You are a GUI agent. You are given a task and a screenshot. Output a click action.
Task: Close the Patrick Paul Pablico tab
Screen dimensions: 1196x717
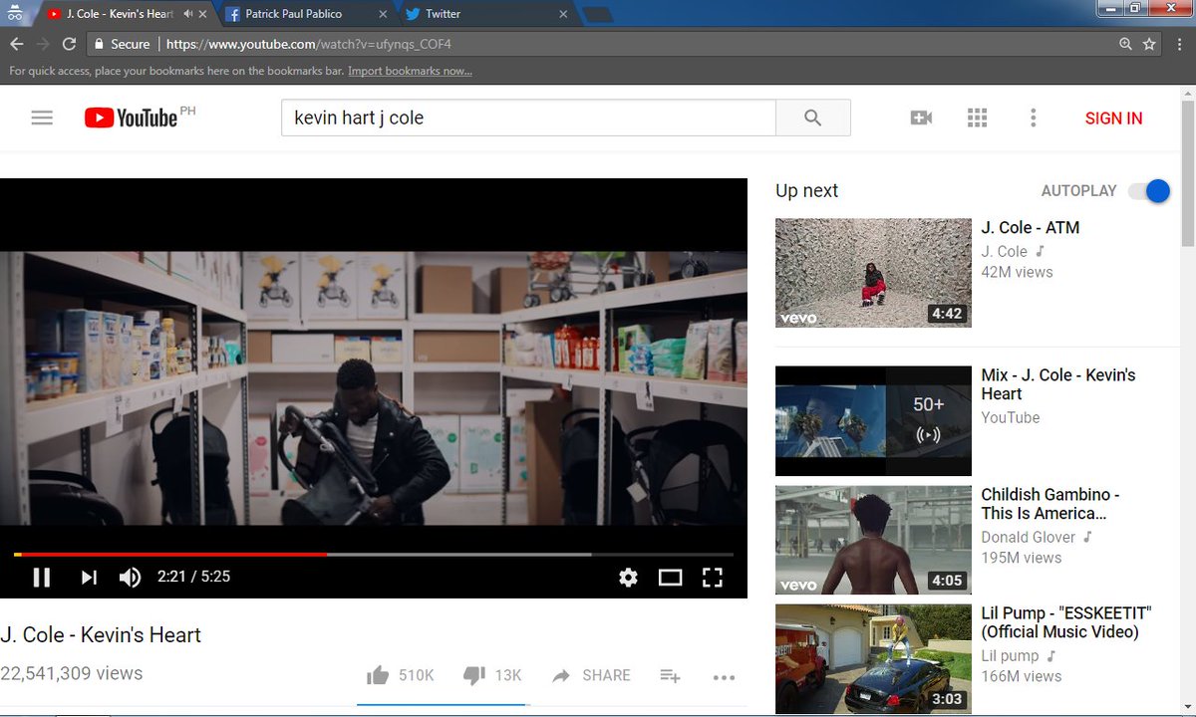tap(383, 14)
